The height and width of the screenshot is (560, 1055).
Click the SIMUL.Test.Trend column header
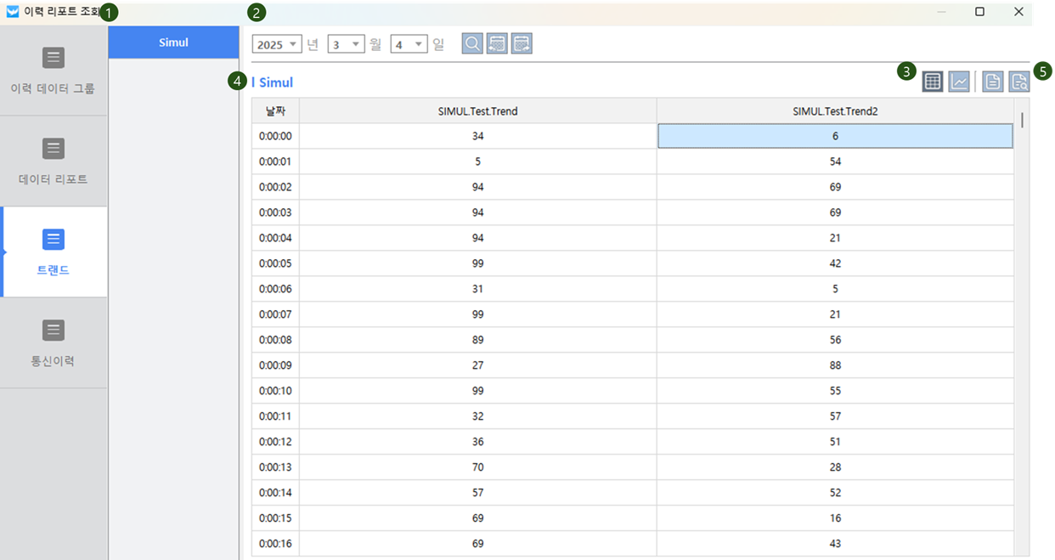477,111
